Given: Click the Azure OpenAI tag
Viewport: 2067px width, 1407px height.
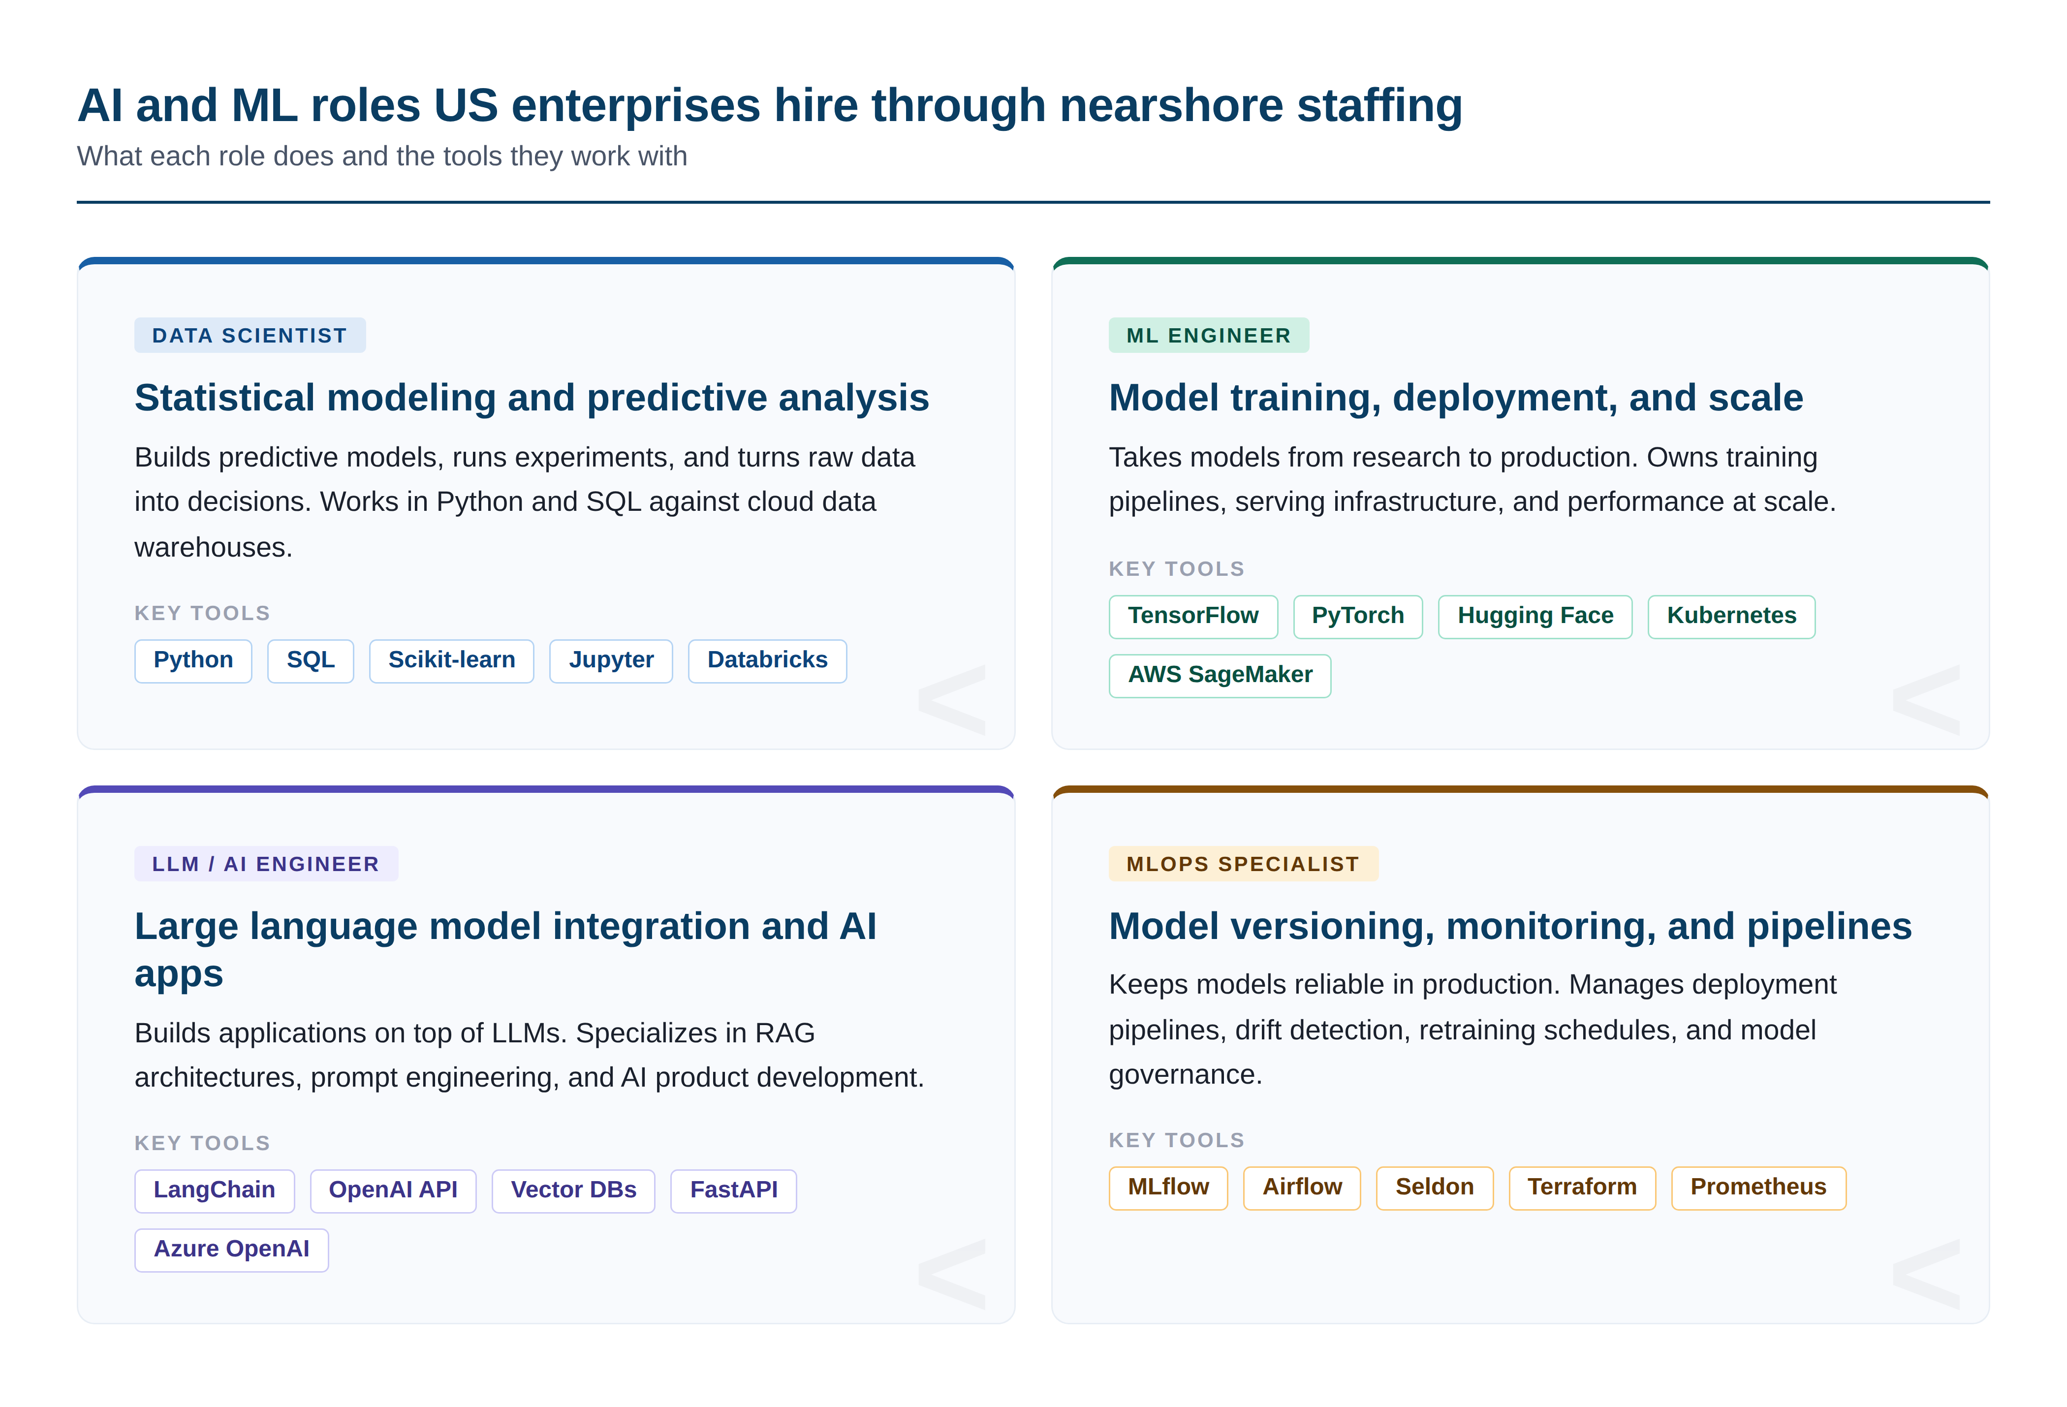Looking at the screenshot, I should coord(231,1250).
